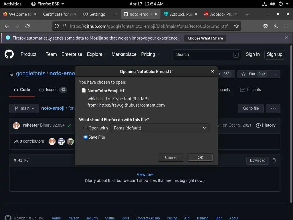Image resolution: width=293 pixels, height=220 pixels.
Task: Open the Firefox downloads panel
Action: pyautogui.click(x=276, y=26)
